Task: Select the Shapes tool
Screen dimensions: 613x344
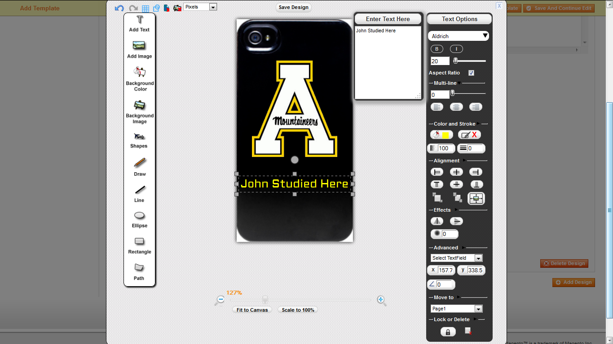Action: coord(139,140)
